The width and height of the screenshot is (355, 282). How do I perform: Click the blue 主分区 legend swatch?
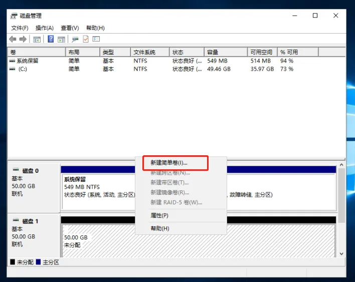[x=38, y=262]
